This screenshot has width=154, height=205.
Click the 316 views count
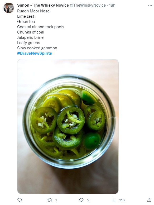[x=122, y=200]
